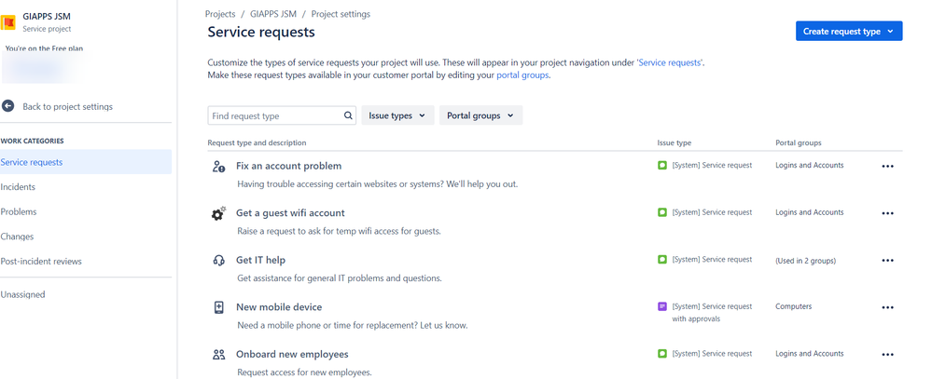Select Post-incident reviews category

click(x=41, y=261)
